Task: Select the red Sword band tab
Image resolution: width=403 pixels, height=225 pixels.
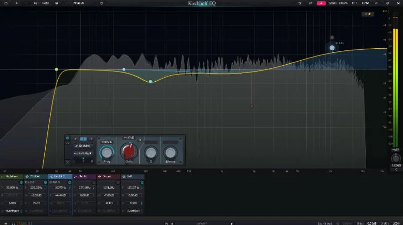Action: 108,177
